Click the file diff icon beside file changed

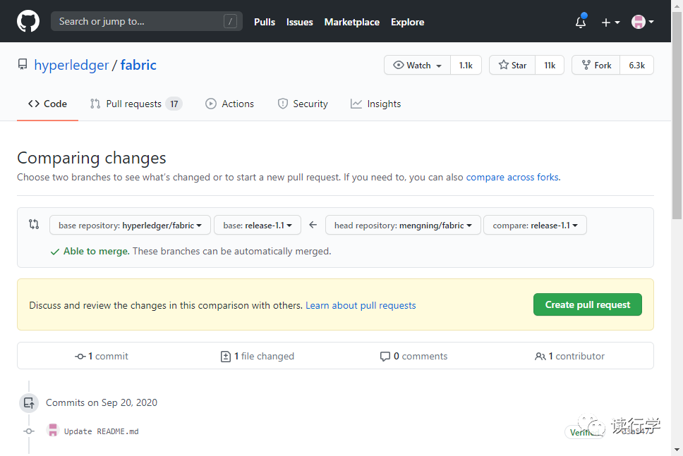click(x=226, y=357)
